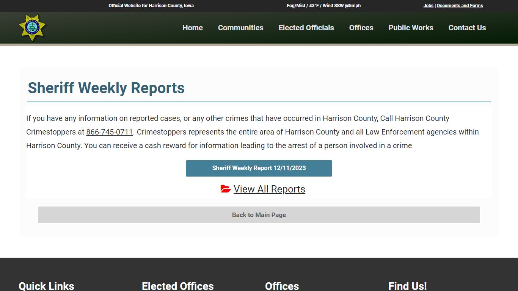The width and height of the screenshot is (518, 291).
Task: Click the Find Us! footer heading
Action: (x=407, y=286)
